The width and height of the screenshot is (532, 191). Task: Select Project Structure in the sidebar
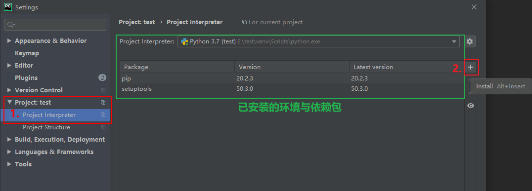coord(46,127)
